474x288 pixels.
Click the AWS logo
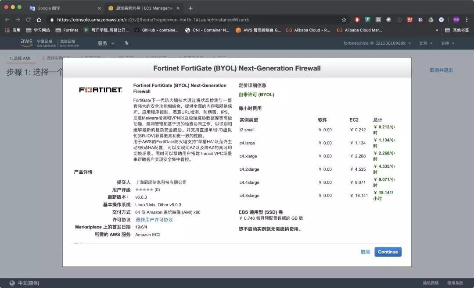click(x=26, y=43)
